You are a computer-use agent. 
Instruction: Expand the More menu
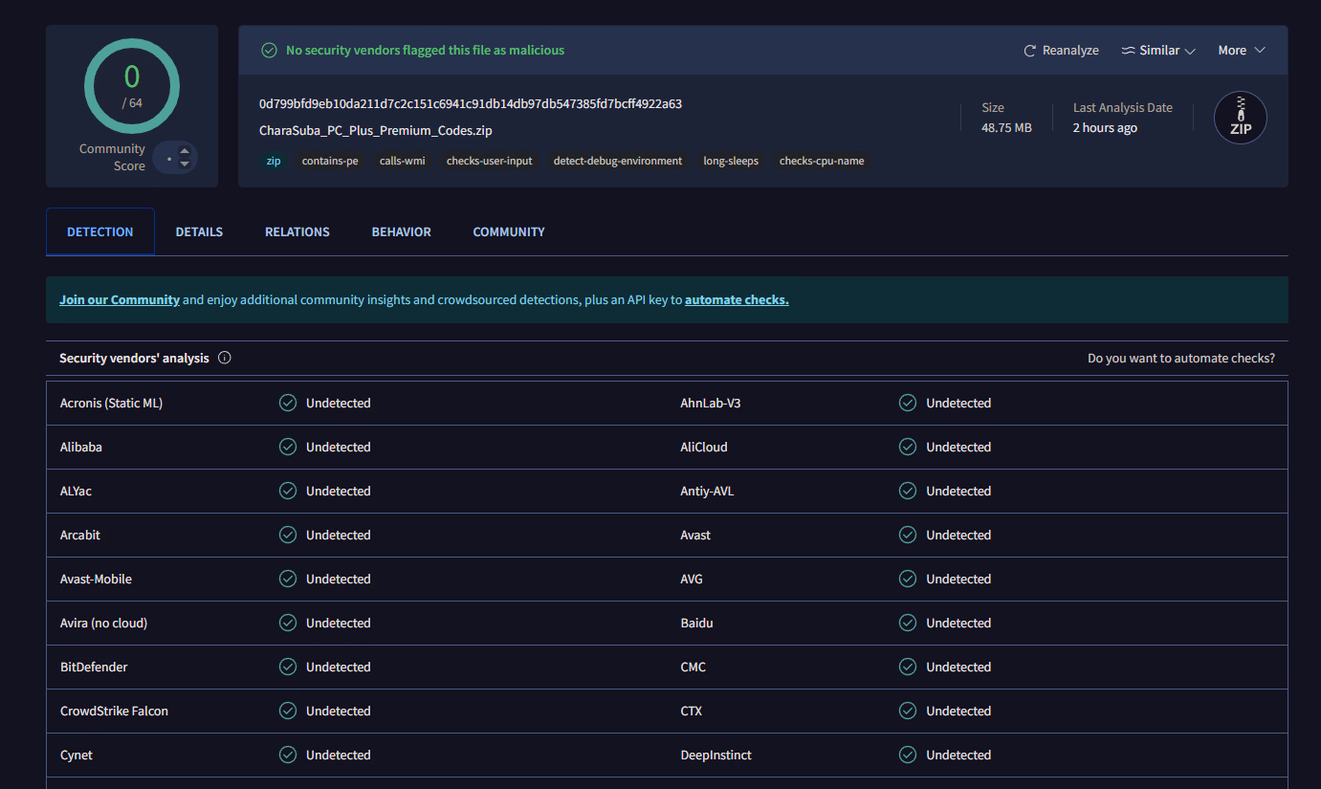coord(1242,51)
